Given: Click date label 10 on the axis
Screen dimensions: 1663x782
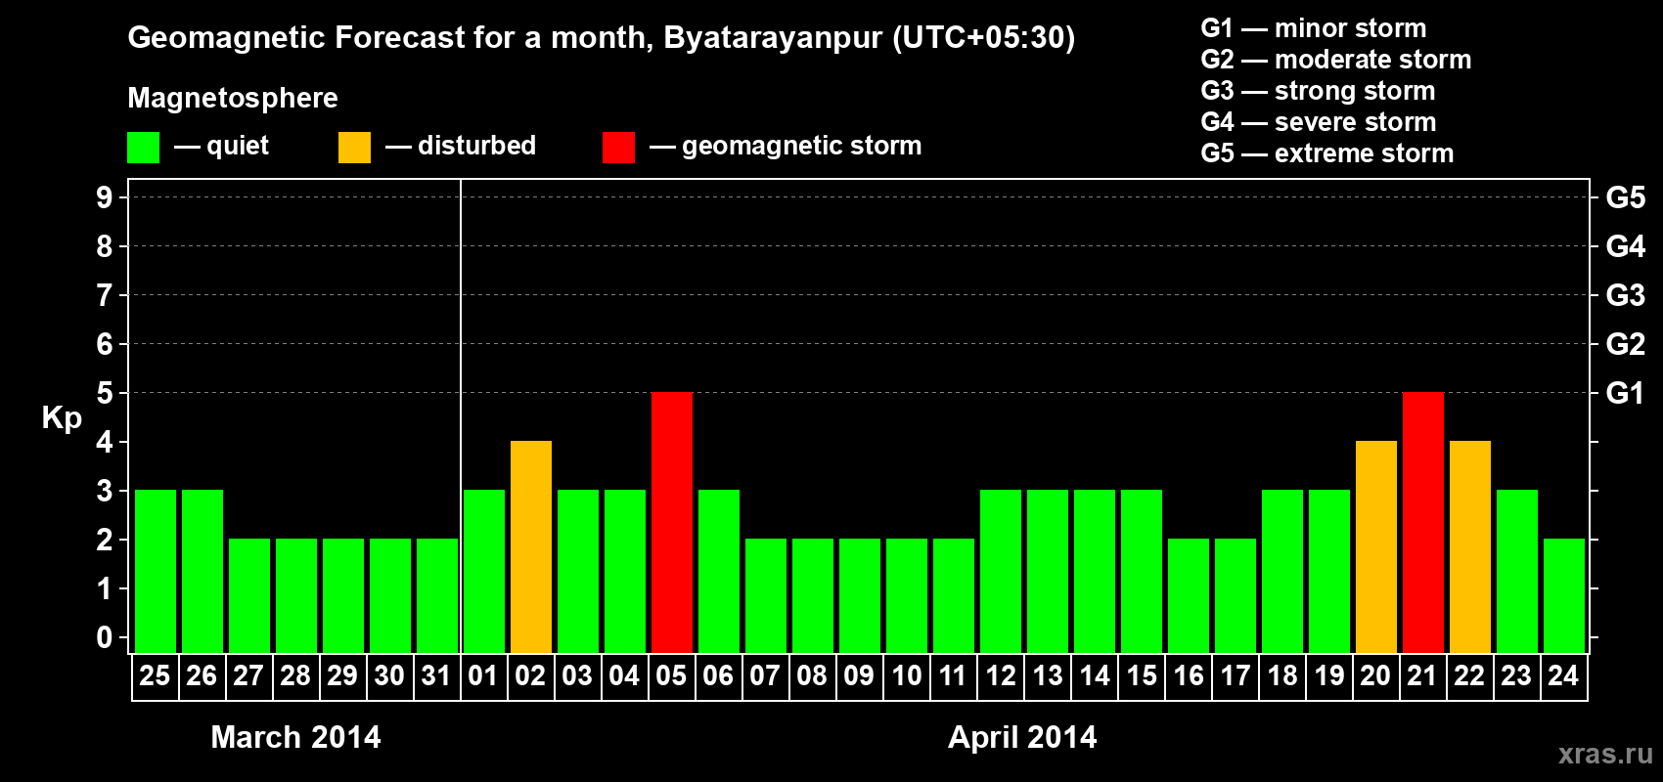Looking at the screenshot, I should coord(906,675).
